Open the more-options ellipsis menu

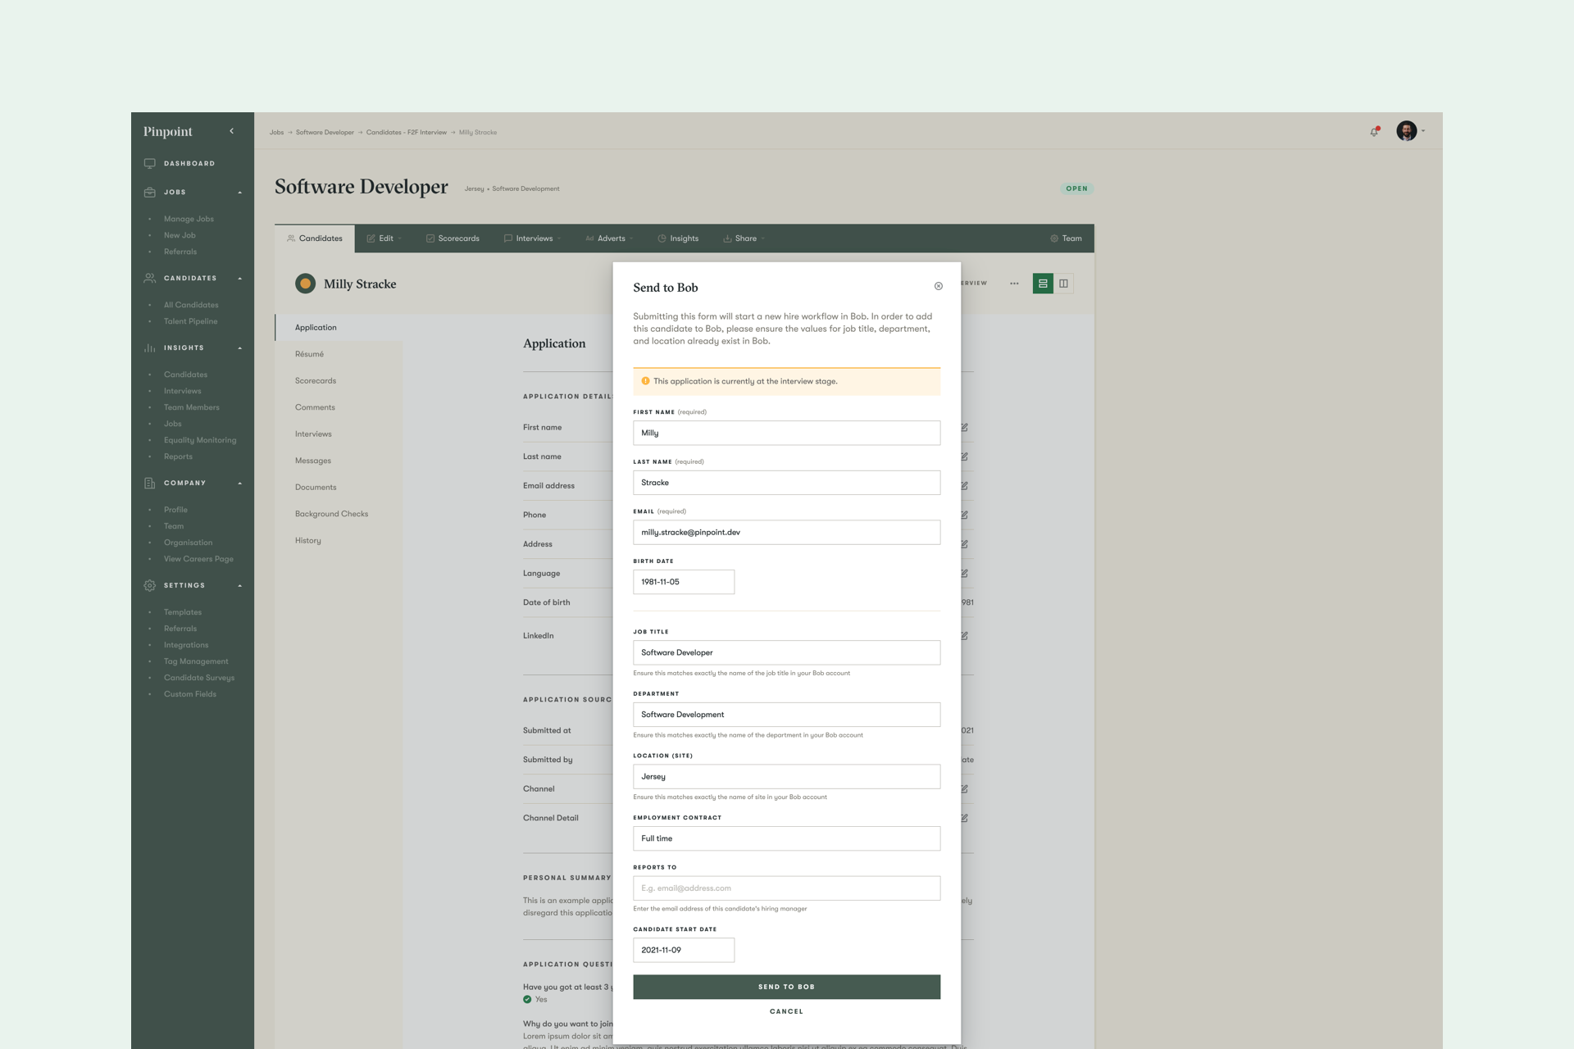(1015, 284)
